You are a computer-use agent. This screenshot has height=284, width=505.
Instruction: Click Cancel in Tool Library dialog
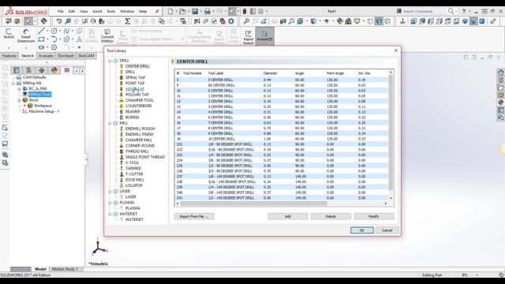click(387, 230)
